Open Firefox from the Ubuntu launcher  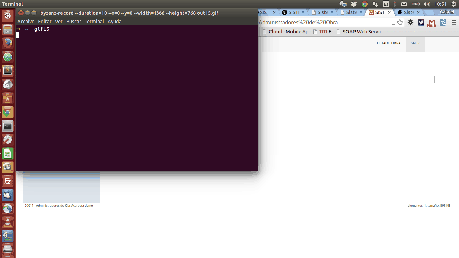8,43
